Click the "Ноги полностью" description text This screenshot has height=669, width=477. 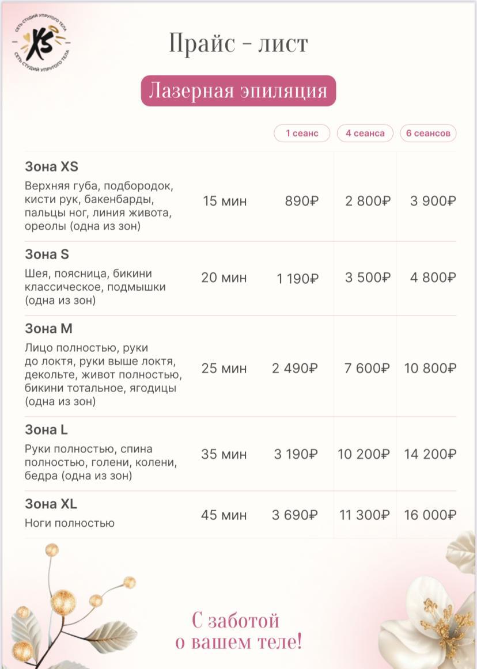point(70,523)
